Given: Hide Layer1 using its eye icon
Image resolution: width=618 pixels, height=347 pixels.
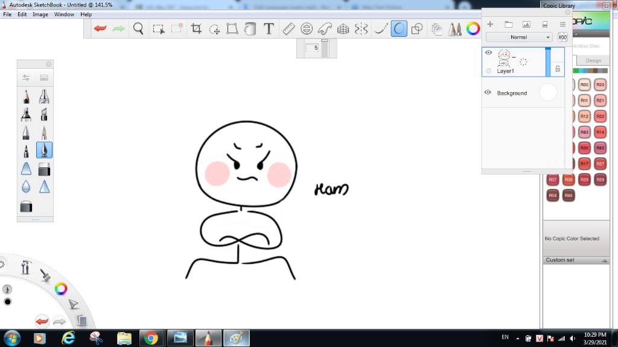Looking at the screenshot, I should (x=489, y=53).
